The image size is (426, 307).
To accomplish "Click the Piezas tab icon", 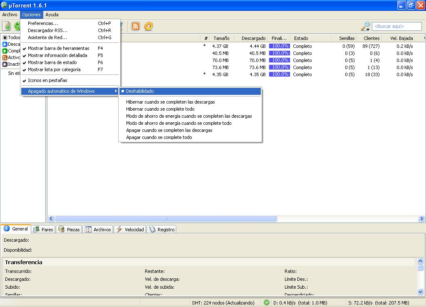I will [x=62, y=229].
